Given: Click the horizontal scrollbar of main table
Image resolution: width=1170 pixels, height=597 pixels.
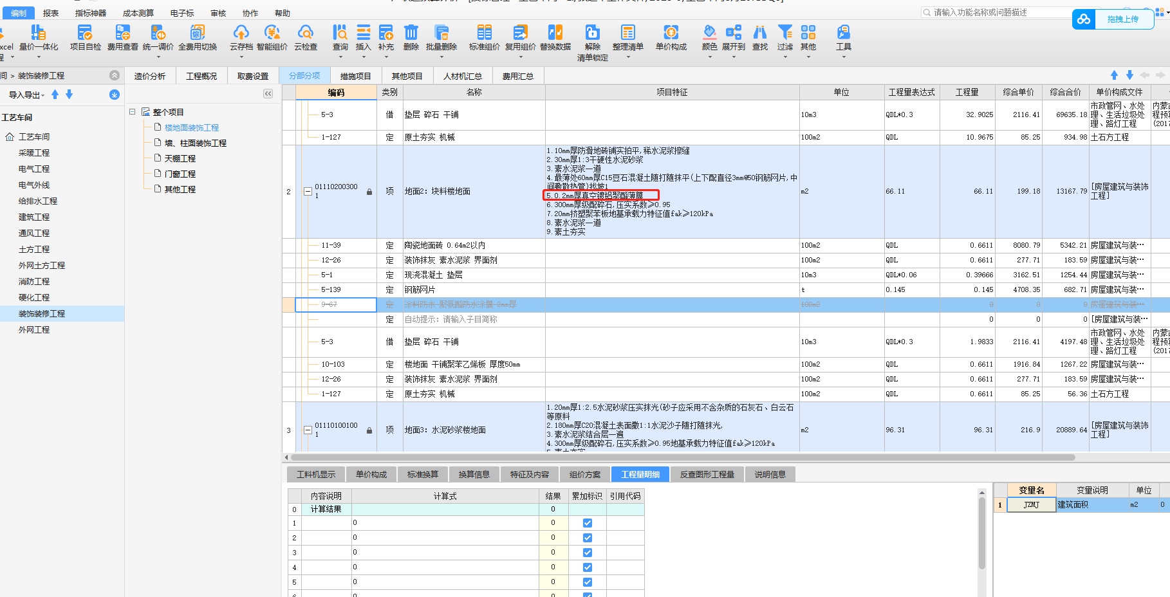Looking at the screenshot, I should (683, 457).
